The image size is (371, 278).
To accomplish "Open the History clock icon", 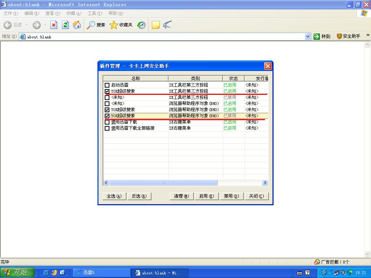I will click(x=141, y=25).
